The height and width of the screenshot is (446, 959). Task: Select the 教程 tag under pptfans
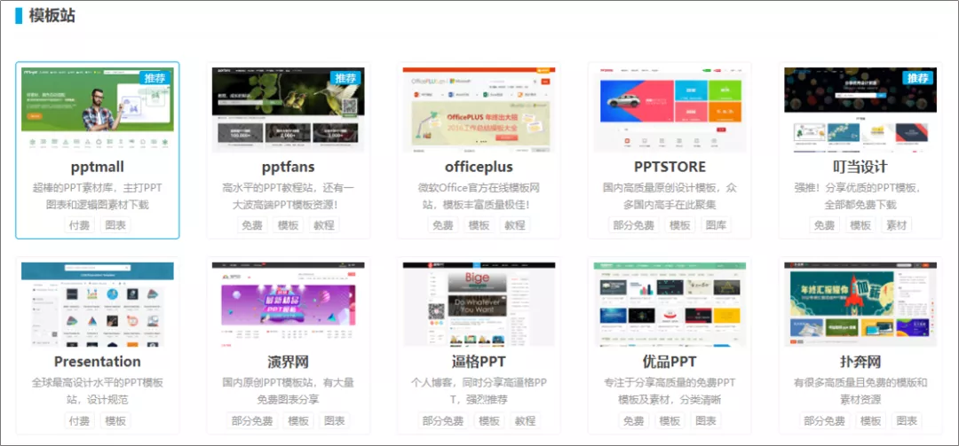(324, 225)
